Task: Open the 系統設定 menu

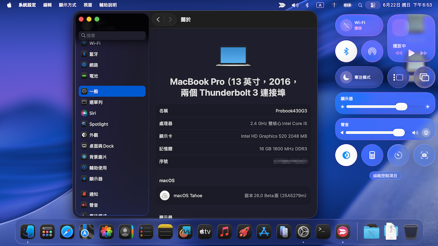Action: pyautogui.click(x=27, y=5)
